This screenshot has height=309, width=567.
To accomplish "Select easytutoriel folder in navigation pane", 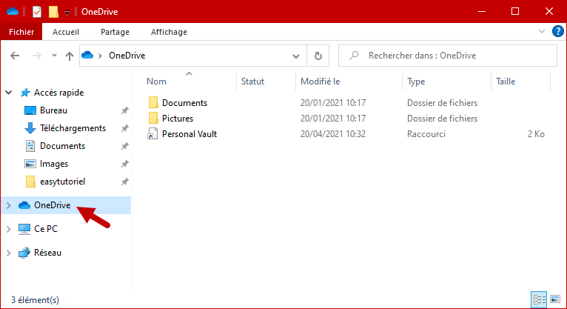I will click(62, 182).
